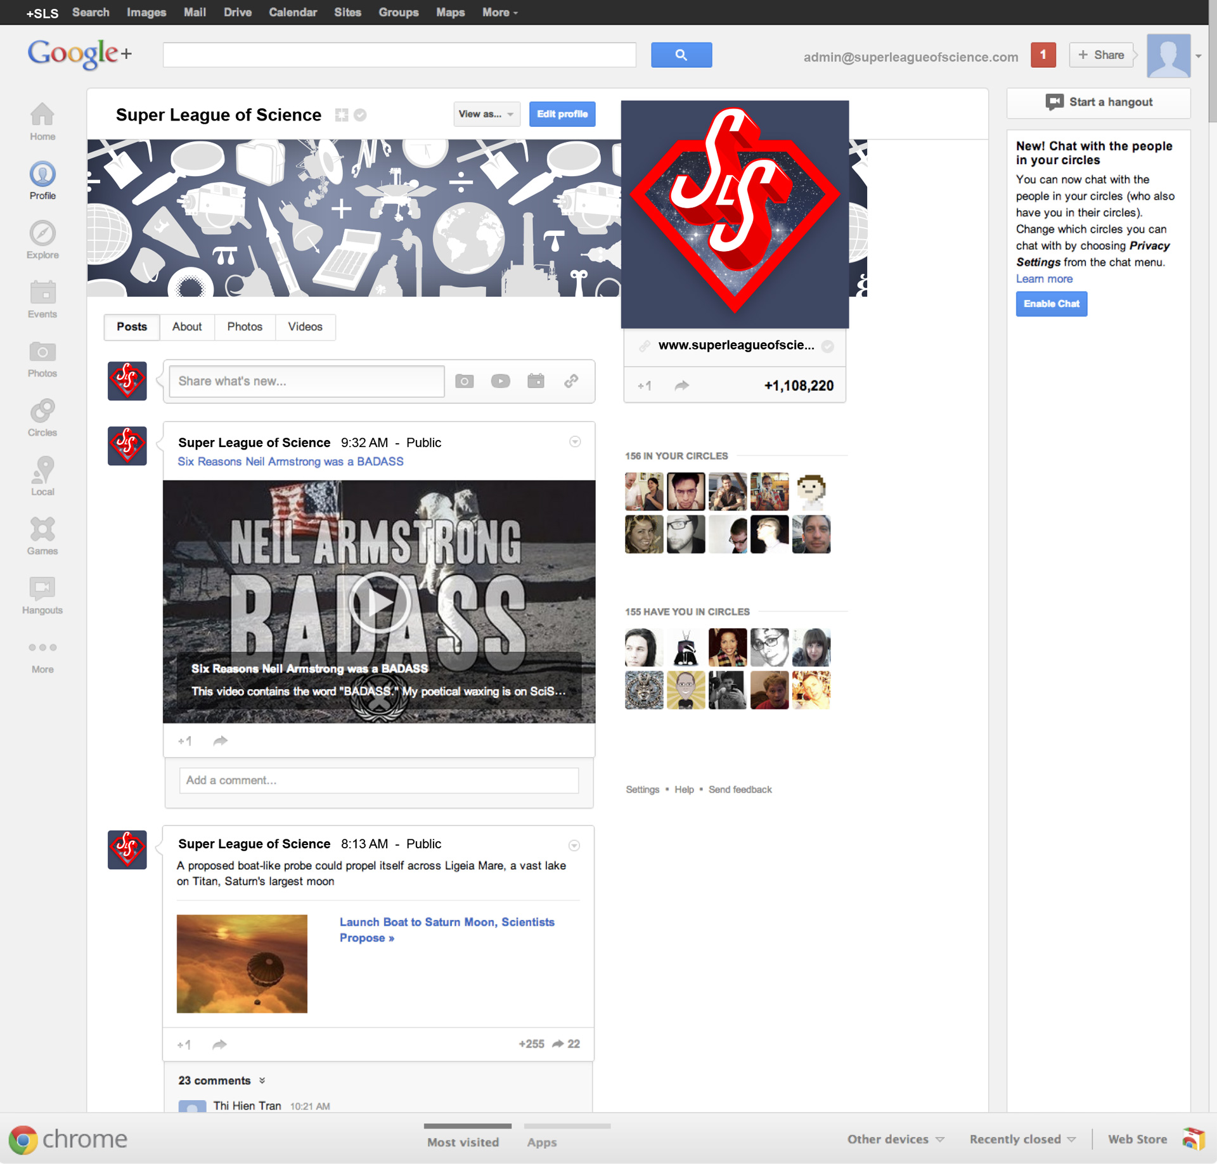Open the Hangouts sidebar icon
Viewport: 1217px width, 1164px height.
pyautogui.click(x=42, y=595)
